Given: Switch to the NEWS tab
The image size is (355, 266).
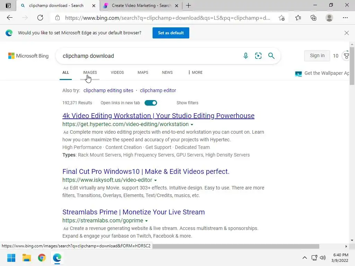Looking at the screenshot, I should coord(167,72).
